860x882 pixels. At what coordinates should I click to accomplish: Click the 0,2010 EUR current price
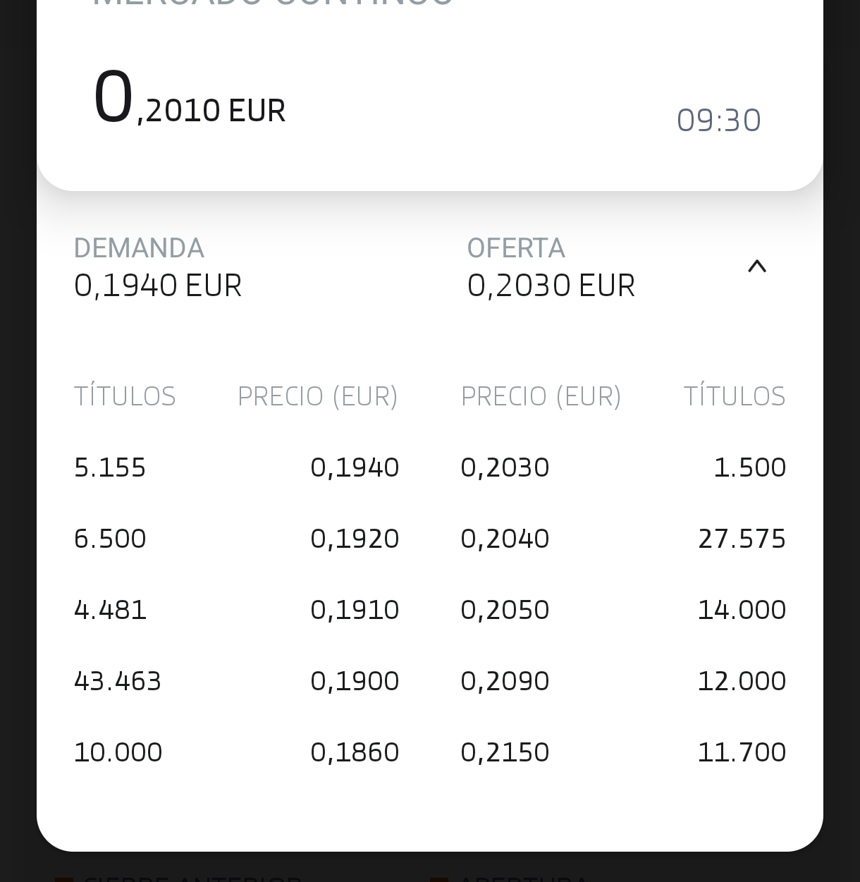189,99
